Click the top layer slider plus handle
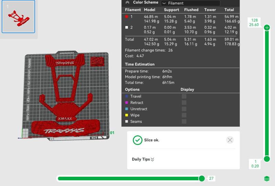Image resolution: width=275 pixels, height=186 pixels. (x=267, y=28)
